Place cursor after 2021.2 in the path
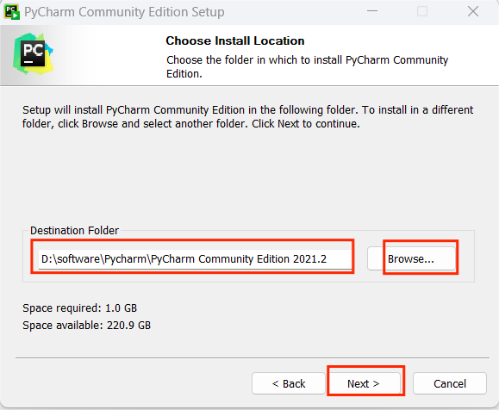This screenshot has height=410, width=499. coord(327,259)
